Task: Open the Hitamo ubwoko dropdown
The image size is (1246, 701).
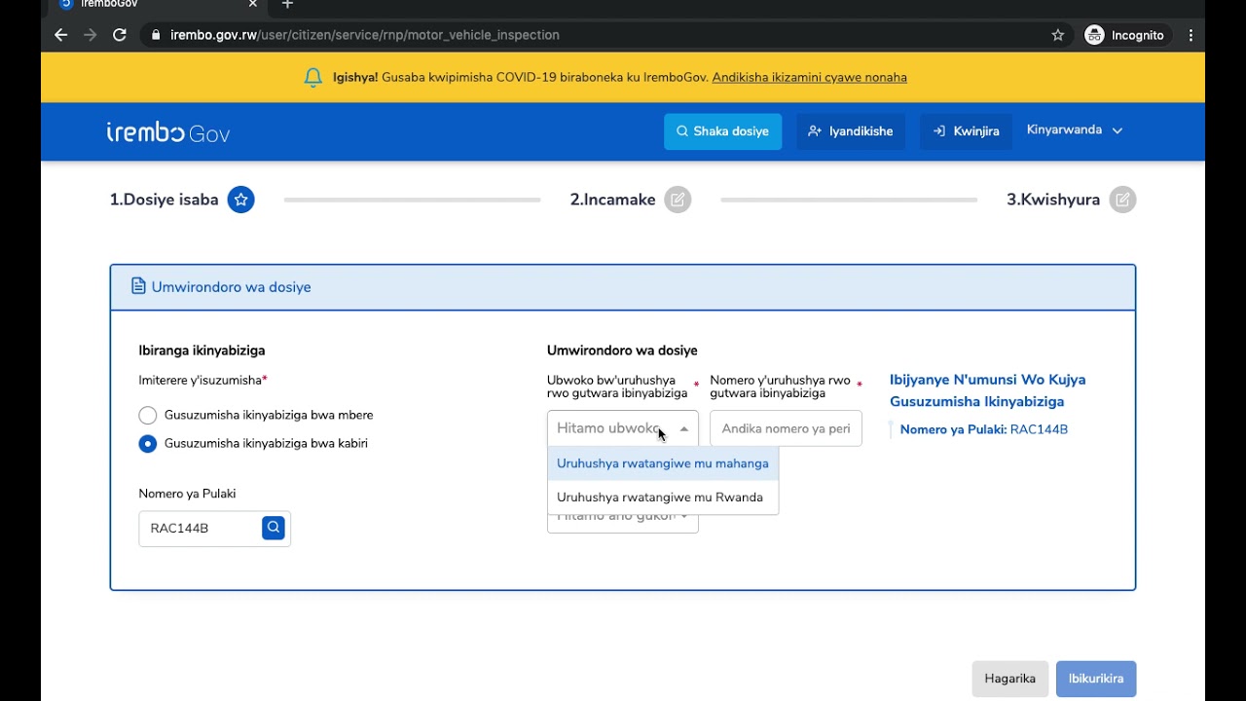Action: coord(623,428)
